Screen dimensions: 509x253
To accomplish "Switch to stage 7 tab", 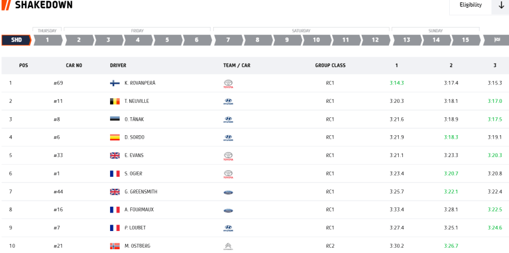I will pyautogui.click(x=228, y=40).
